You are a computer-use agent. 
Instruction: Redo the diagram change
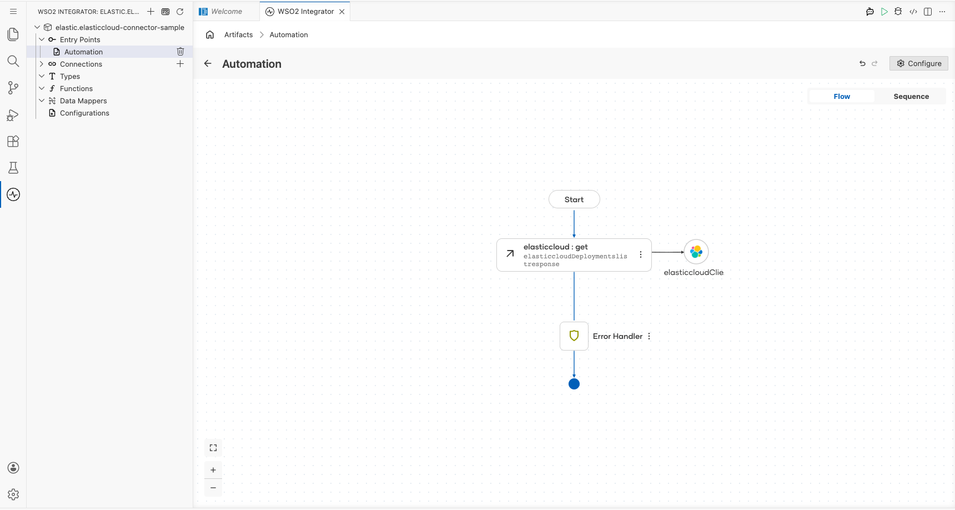[x=874, y=63]
